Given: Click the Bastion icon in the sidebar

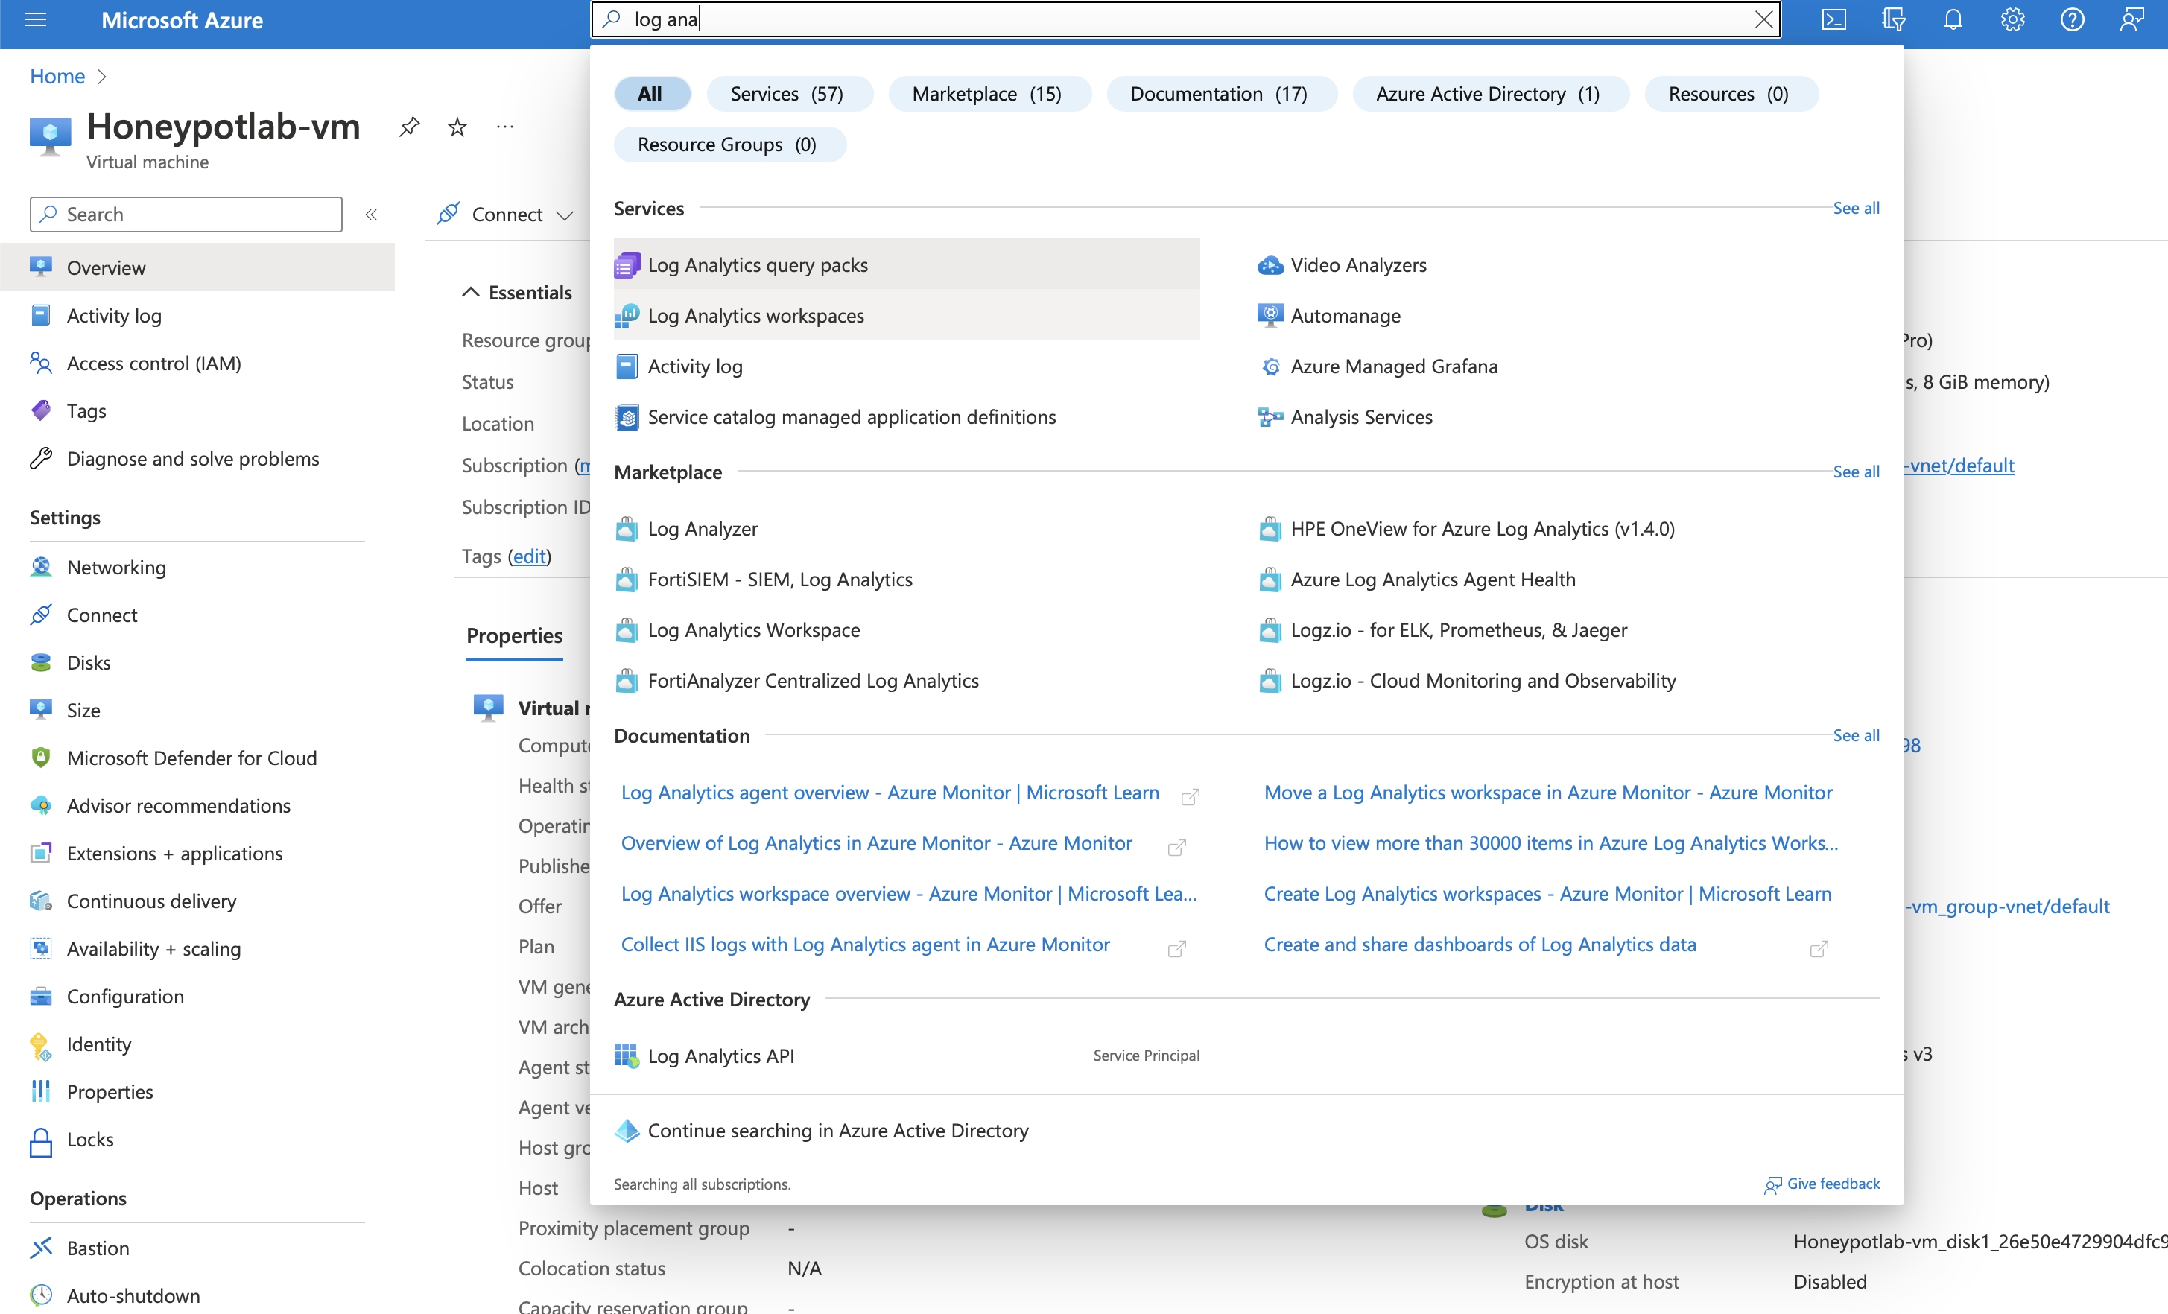Looking at the screenshot, I should tap(40, 1248).
